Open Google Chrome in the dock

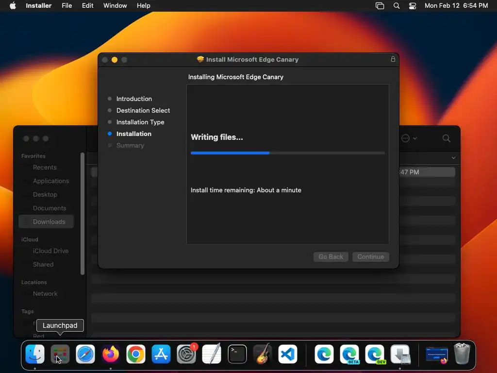click(x=136, y=354)
